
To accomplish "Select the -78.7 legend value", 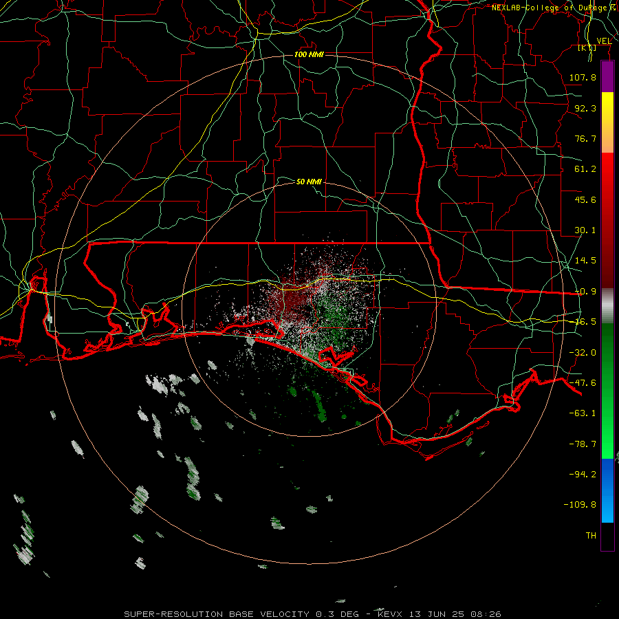I will 583,444.
